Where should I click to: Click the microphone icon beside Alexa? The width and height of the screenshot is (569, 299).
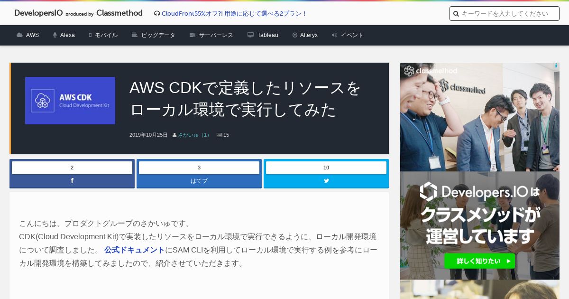tap(55, 35)
